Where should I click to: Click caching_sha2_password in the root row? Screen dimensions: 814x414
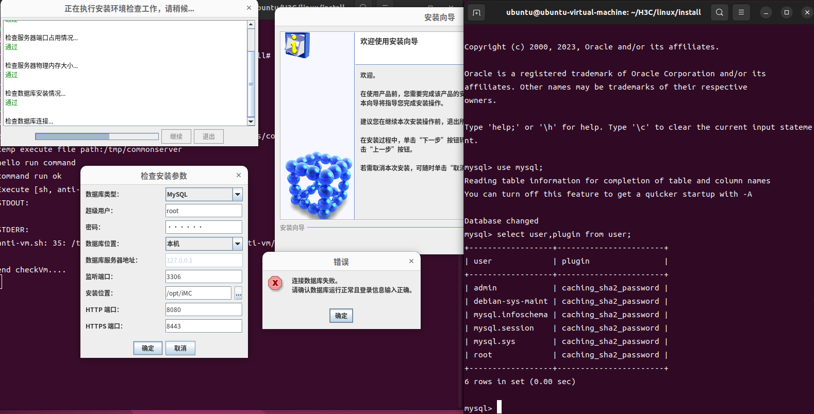point(610,355)
